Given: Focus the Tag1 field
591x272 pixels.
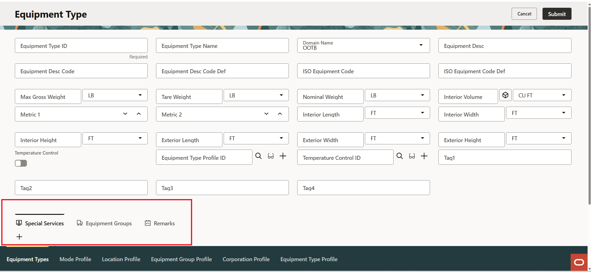Looking at the screenshot, I should pyautogui.click(x=505, y=157).
